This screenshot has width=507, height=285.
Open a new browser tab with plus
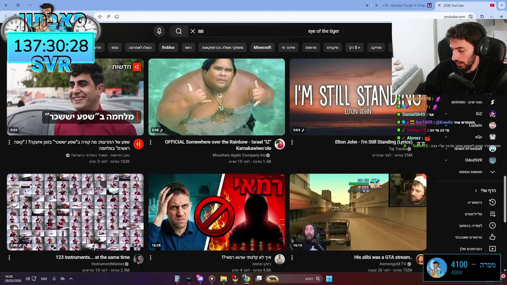(367, 6)
